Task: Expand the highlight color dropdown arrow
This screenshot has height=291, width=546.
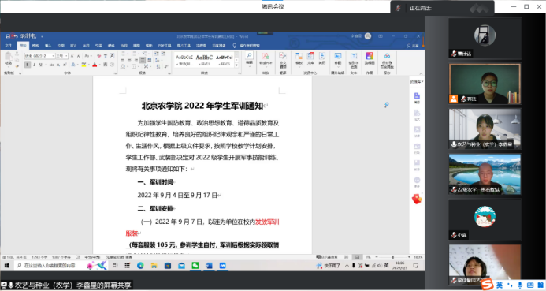Action: coord(89,65)
